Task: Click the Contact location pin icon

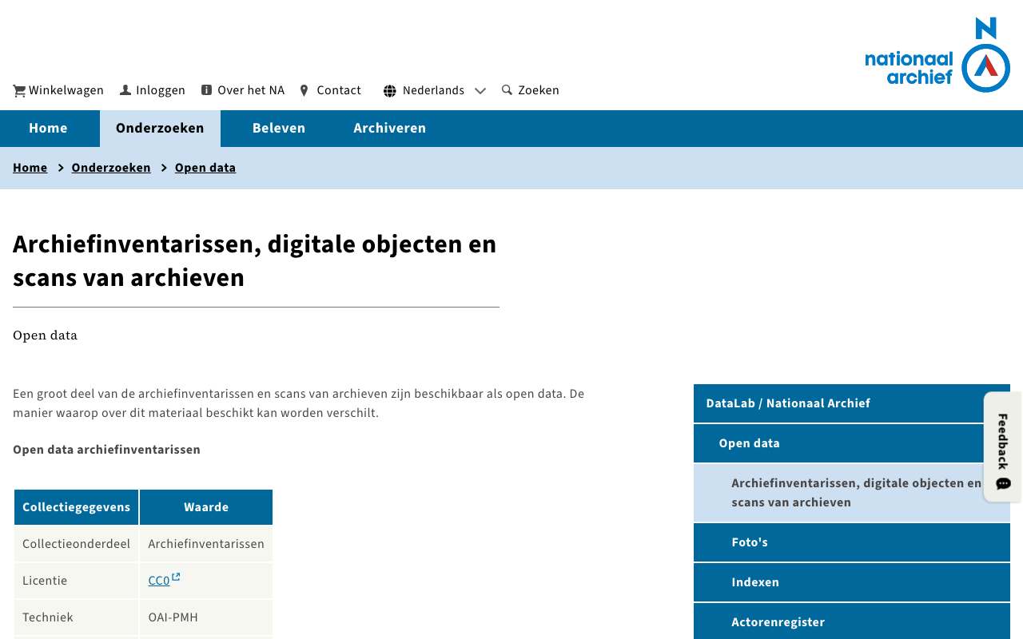Action: pos(304,90)
